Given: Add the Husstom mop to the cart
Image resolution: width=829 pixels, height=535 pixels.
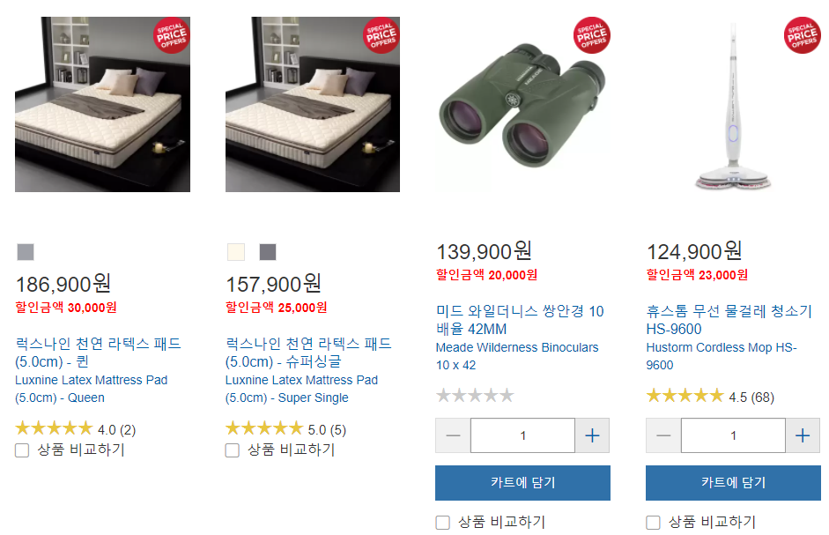Looking at the screenshot, I should [x=732, y=482].
